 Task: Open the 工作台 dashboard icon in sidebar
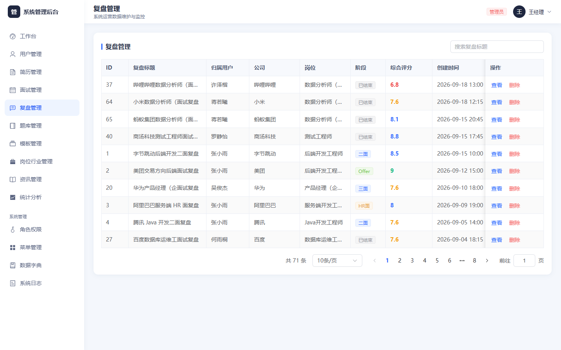click(x=12, y=36)
